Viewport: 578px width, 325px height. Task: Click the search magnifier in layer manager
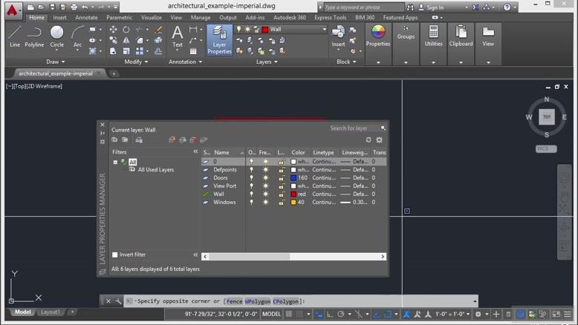point(383,128)
